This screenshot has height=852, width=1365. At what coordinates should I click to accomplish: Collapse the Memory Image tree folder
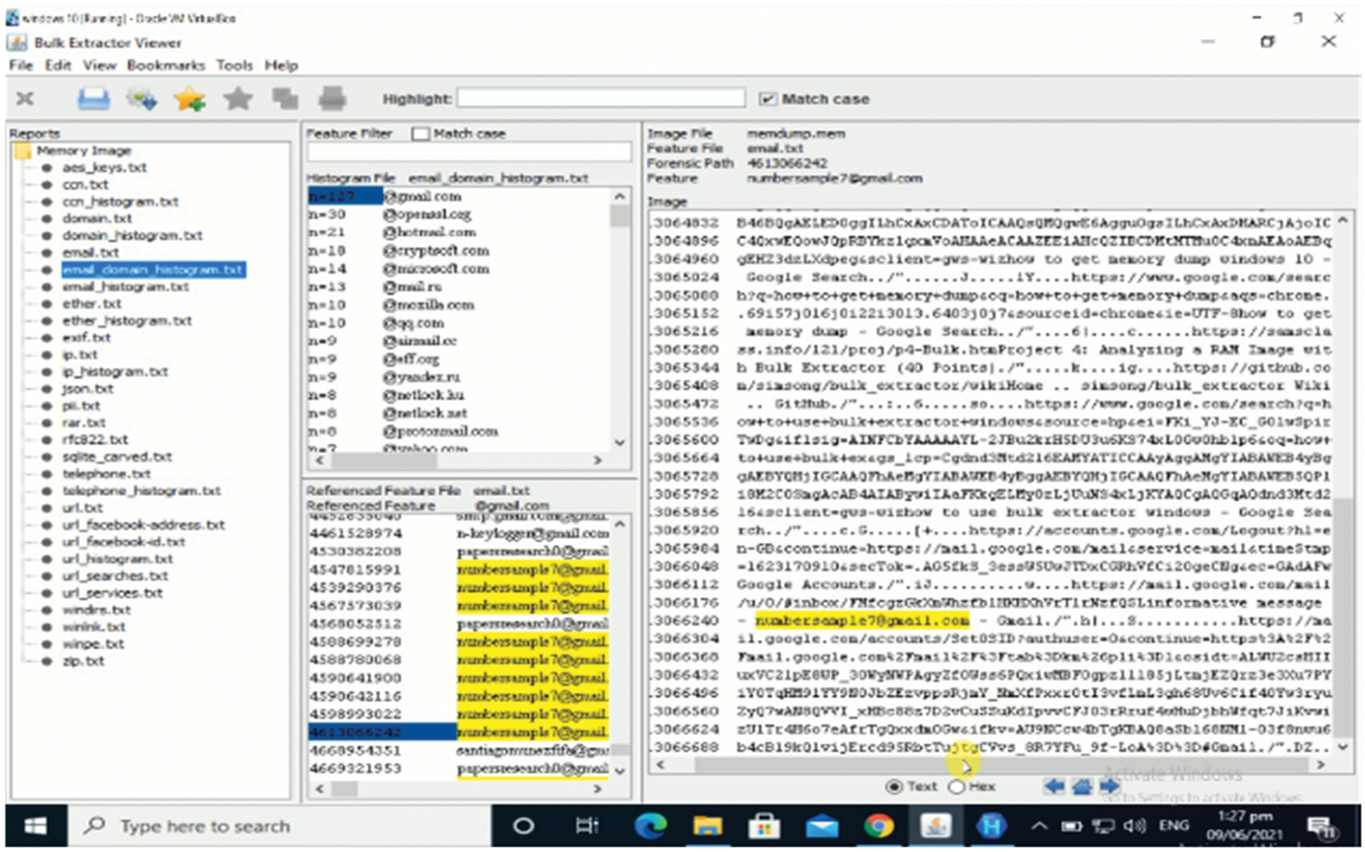click(23, 151)
